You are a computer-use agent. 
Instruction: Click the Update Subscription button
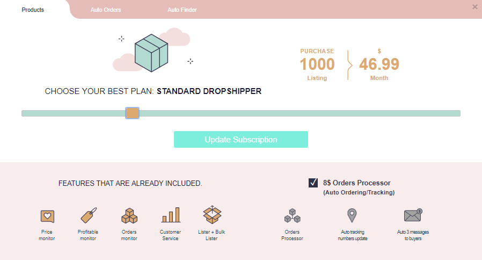(x=241, y=139)
